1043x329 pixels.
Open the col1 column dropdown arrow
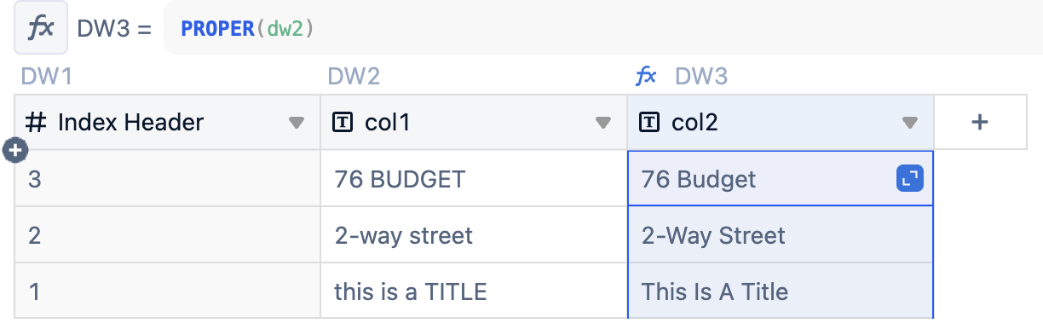[603, 123]
